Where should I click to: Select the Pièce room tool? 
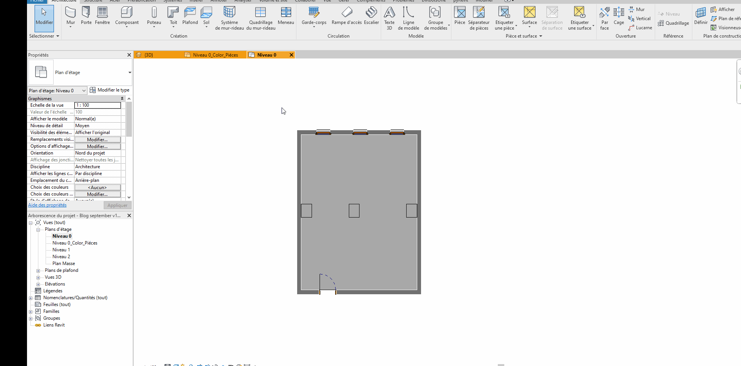point(459,16)
